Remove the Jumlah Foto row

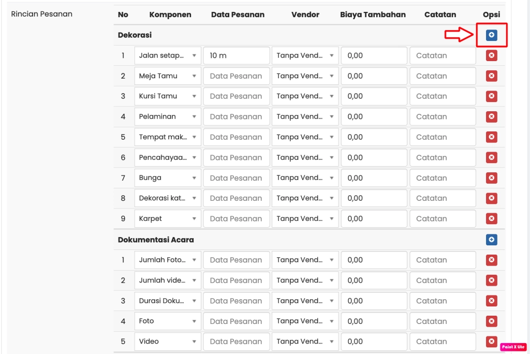tap(491, 260)
